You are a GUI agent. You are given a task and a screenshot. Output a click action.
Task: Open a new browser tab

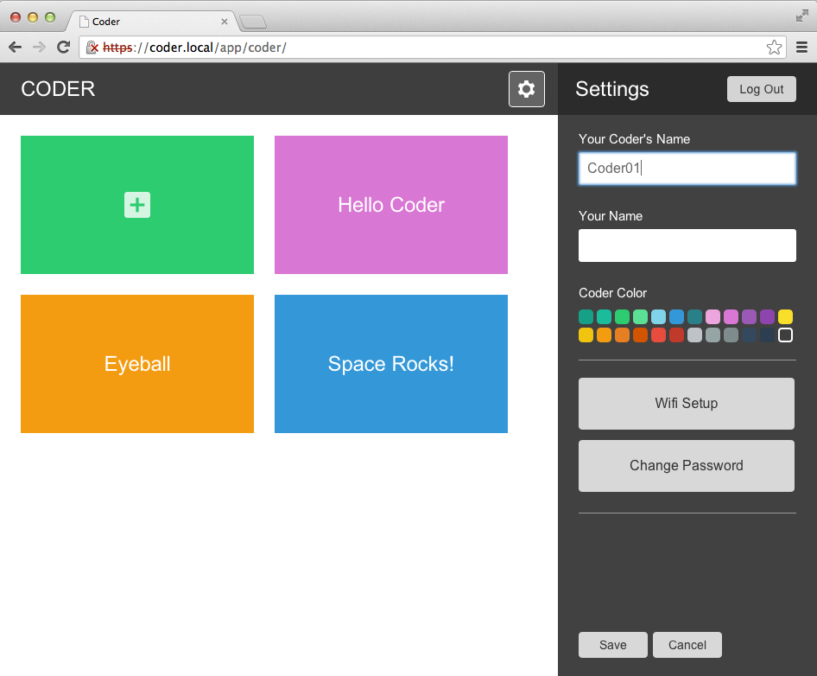coord(253,22)
